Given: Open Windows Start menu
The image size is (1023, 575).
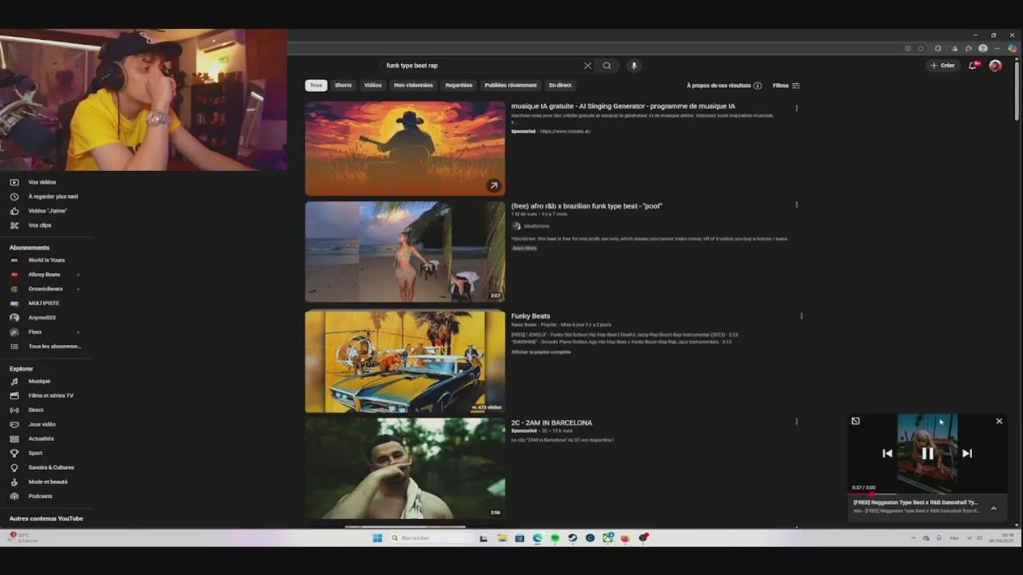Looking at the screenshot, I should pos(377,538).
